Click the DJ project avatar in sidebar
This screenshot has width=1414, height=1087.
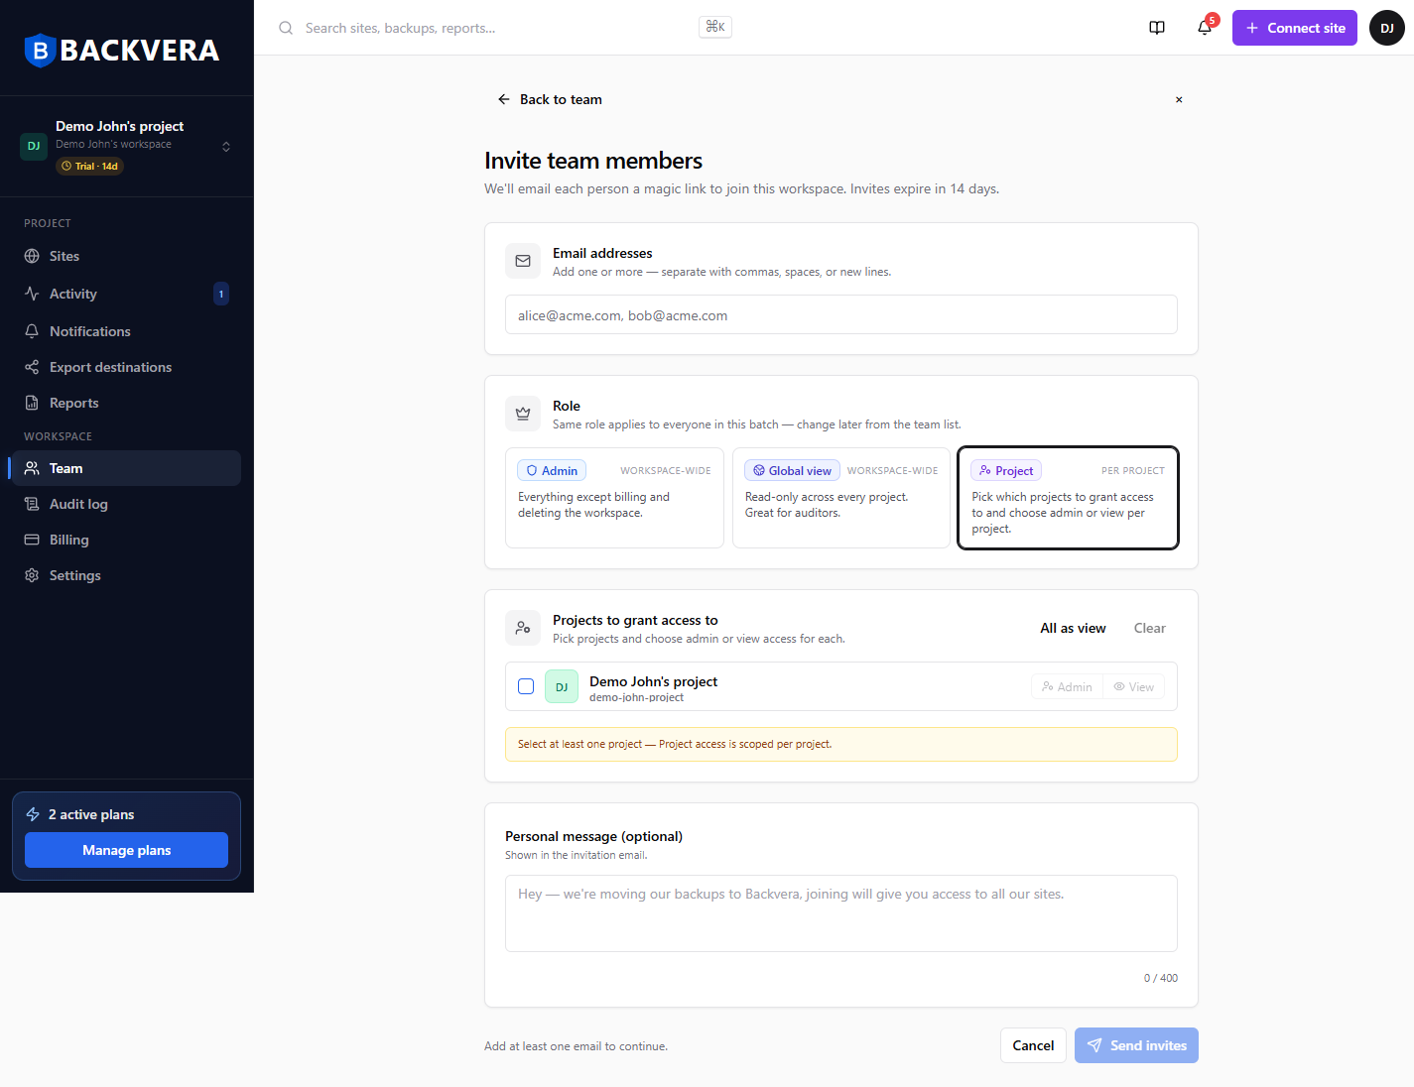[34, 146]
